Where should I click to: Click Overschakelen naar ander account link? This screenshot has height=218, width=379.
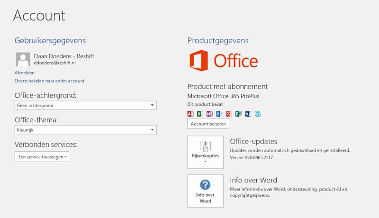pos(50,81)
